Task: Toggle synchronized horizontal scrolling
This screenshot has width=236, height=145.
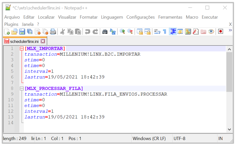Action: [147, 32]
